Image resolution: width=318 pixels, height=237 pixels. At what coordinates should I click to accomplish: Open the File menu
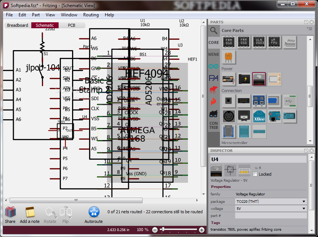click(9, 15)
